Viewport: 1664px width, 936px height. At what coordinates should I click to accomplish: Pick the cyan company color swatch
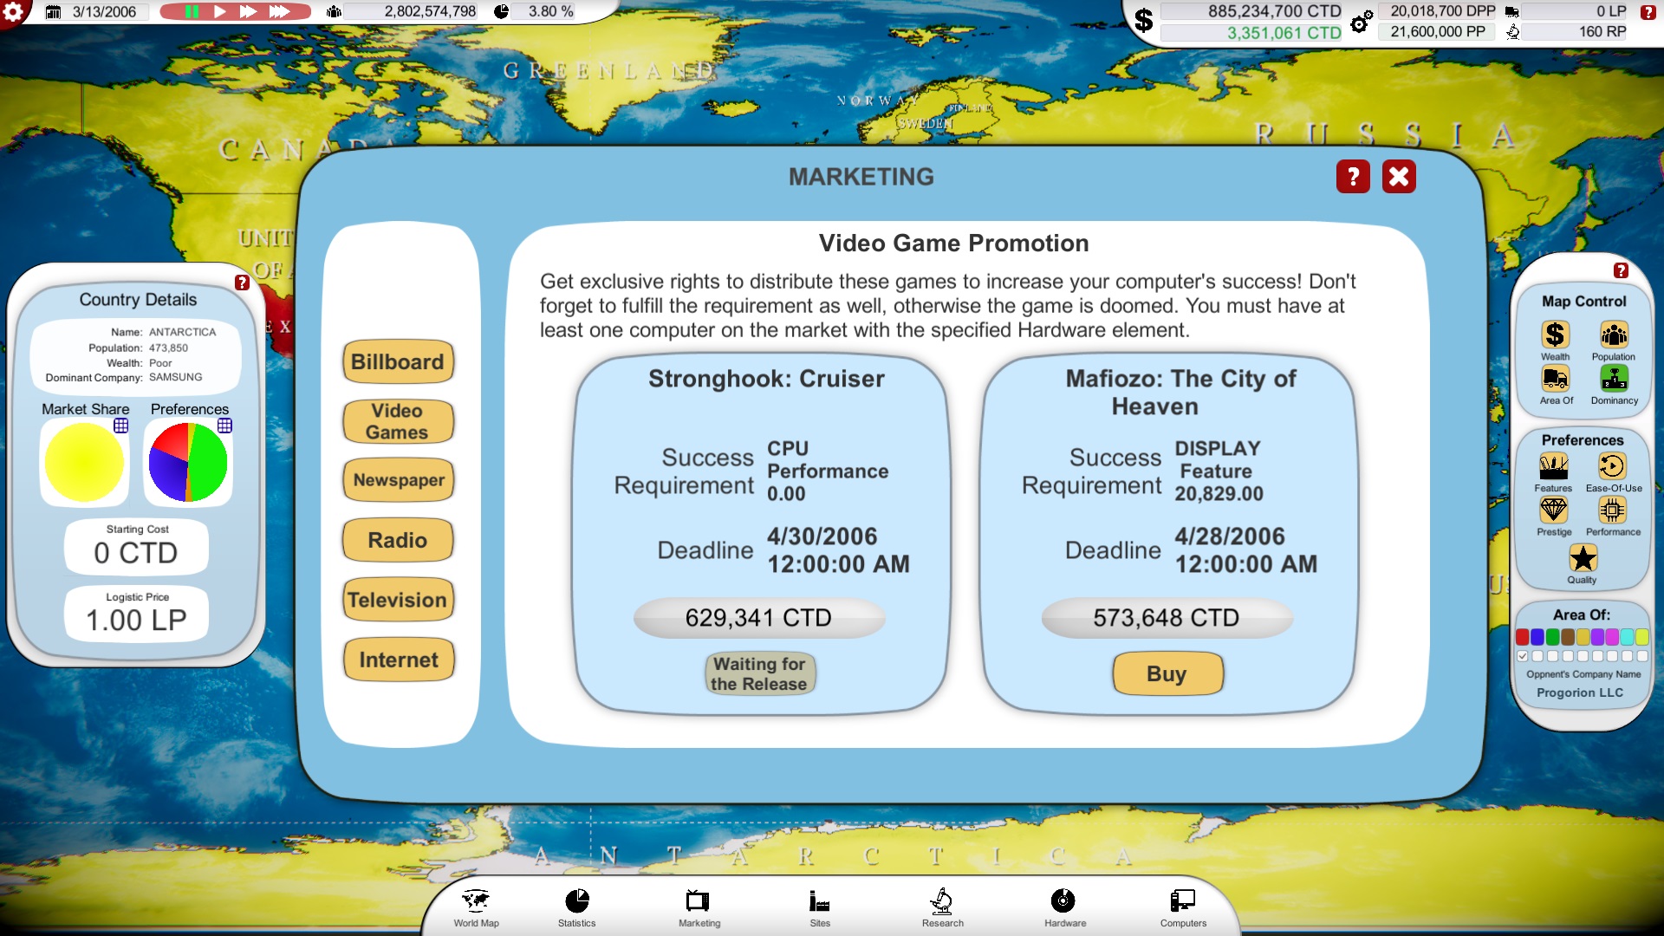coord(1627,637)
